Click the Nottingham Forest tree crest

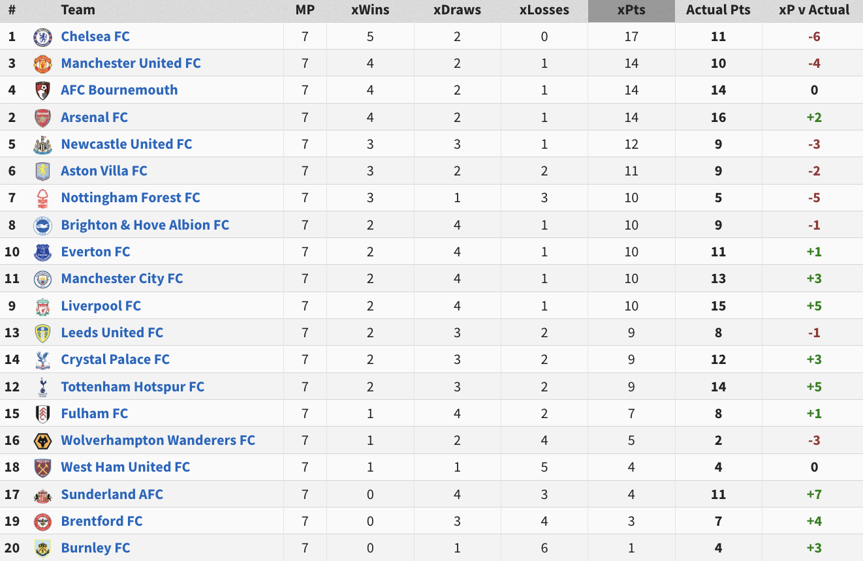pos(42,198)
